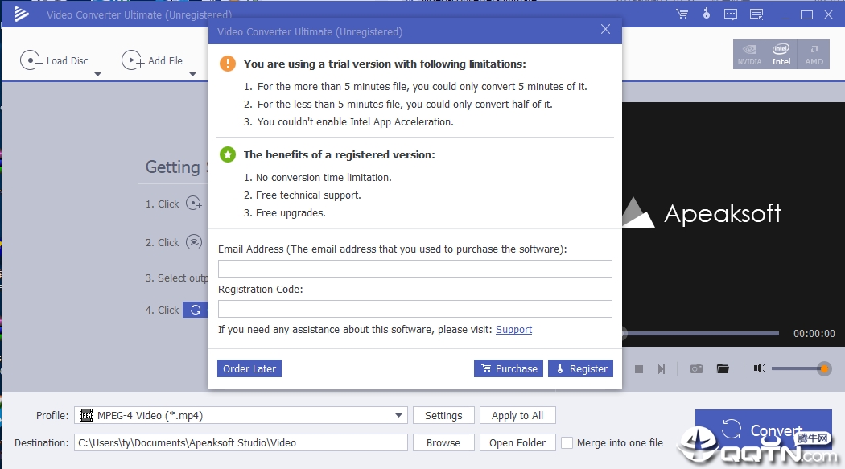Click the Purchase button in dialog
The width and height of the screenshot is (845, 469).
[x=509, y=369]
